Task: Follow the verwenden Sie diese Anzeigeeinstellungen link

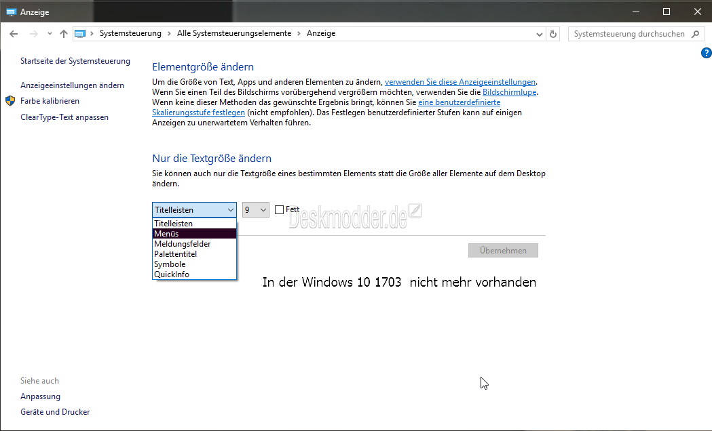Action: click(460, 82)
